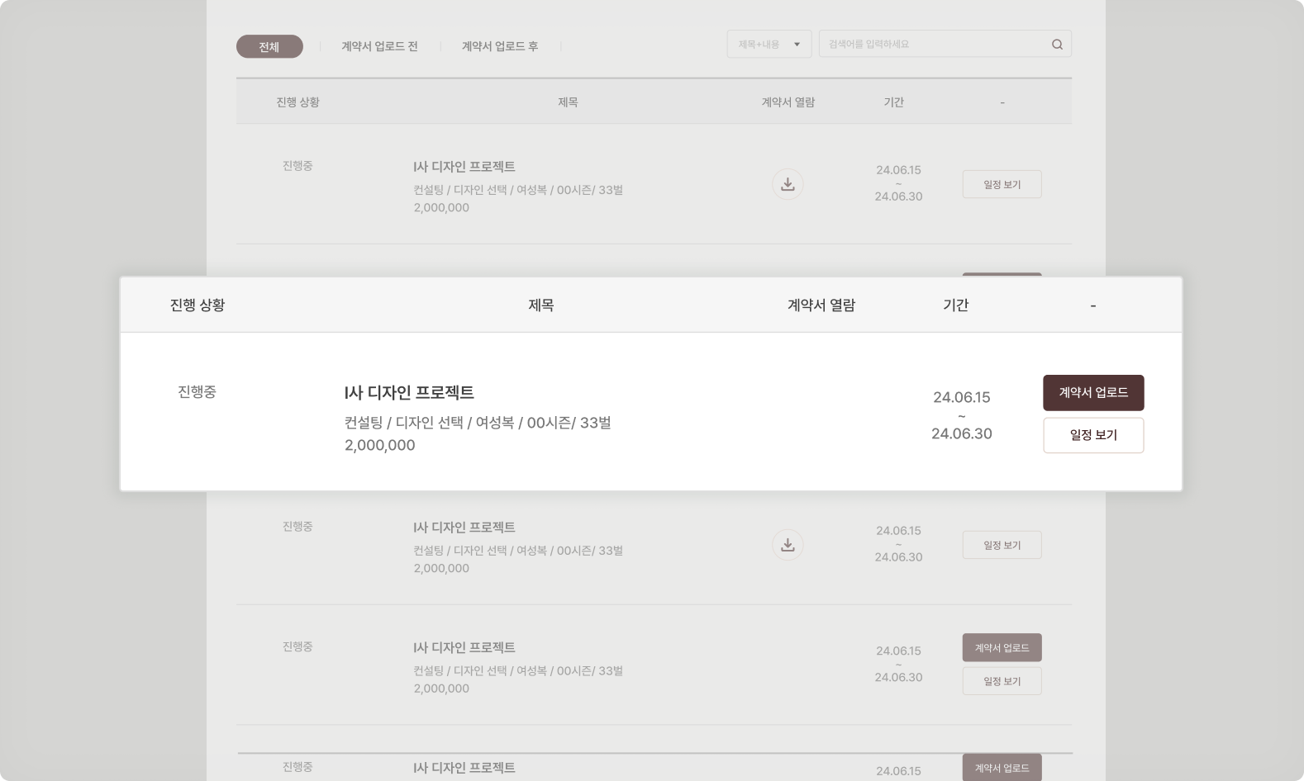
Task: Download contract in row just below highlighted card
Action: point(788,545)
